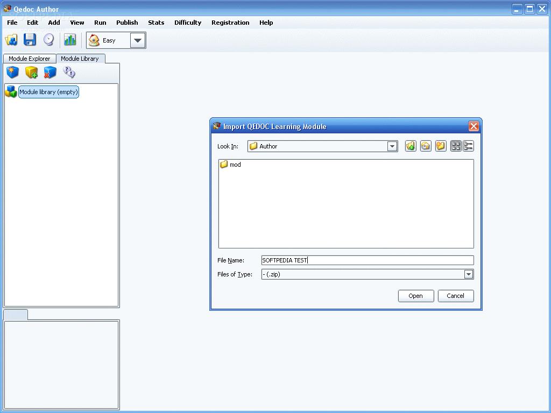Screen dimensions: 551x413
Task: Open statistics bar chart icon
Action: click(70, 40)
